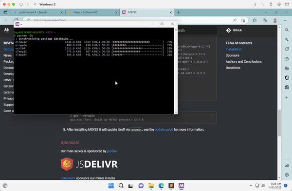Open News in MSYS2 site navigation
The image size is (292, 191).
(x=8, y=55)
